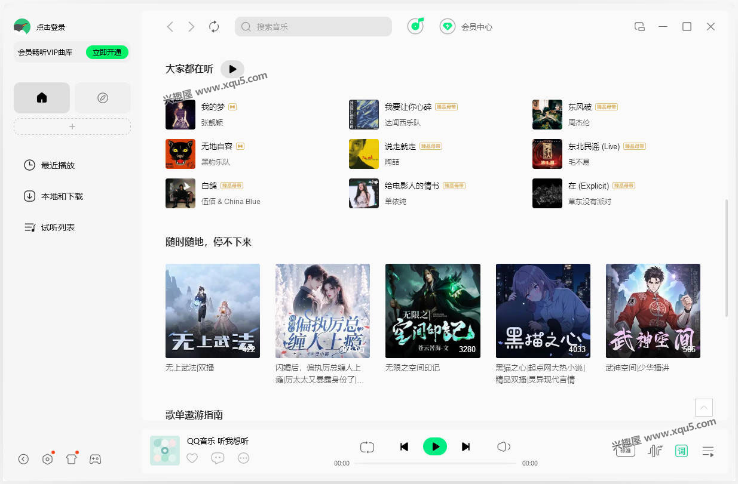
Task: Skip to the next track
Action: click(x=466, y=446)
